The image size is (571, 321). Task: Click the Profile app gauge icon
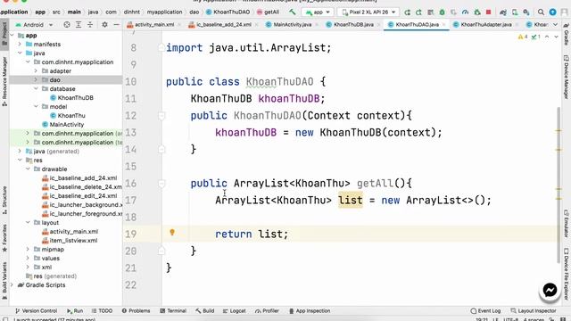point(465,12)
